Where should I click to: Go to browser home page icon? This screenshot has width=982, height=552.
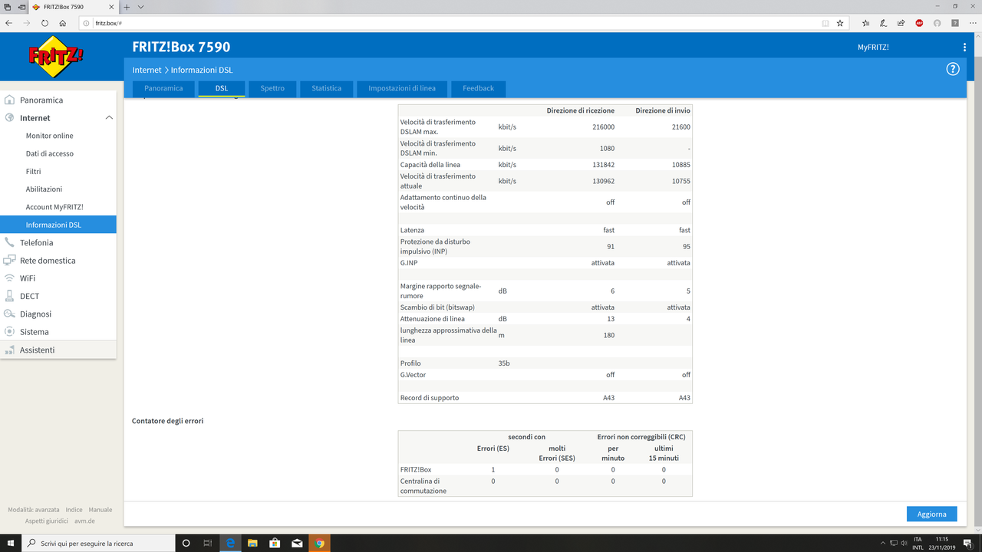tap(63, 23)
